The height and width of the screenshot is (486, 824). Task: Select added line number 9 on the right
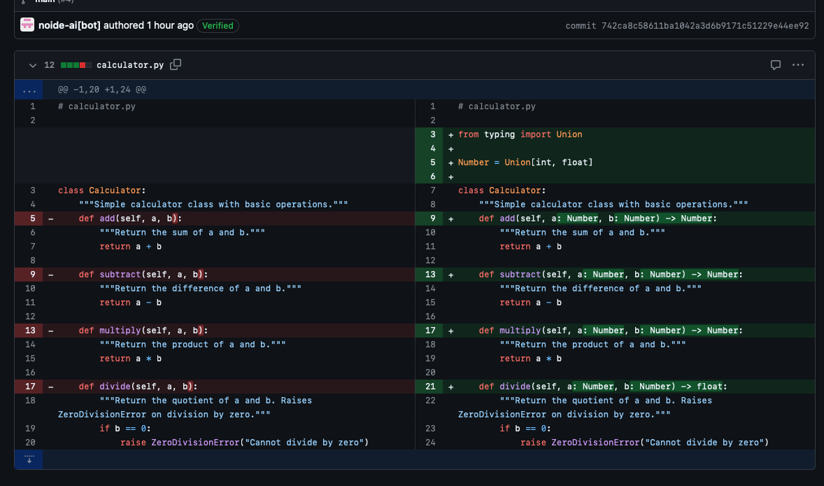pos(429,218)
